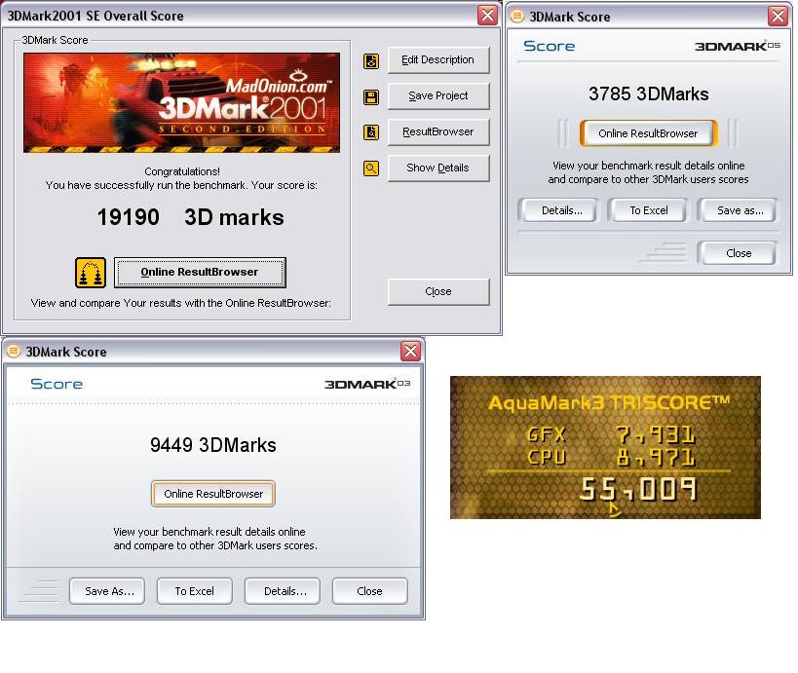
Task: Click the Show Details magnifier icon
Action: pos(371,168)
